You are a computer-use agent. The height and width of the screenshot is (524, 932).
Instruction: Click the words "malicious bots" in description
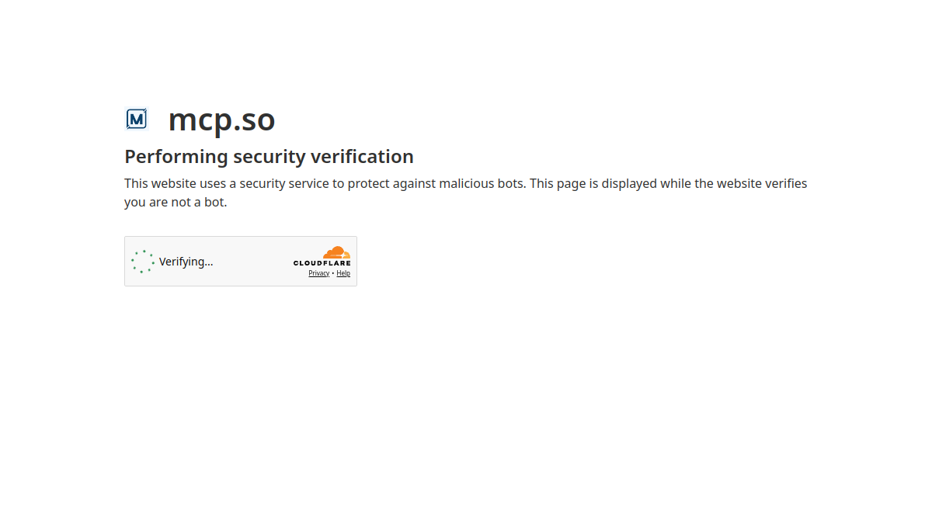tap(482, 183)
